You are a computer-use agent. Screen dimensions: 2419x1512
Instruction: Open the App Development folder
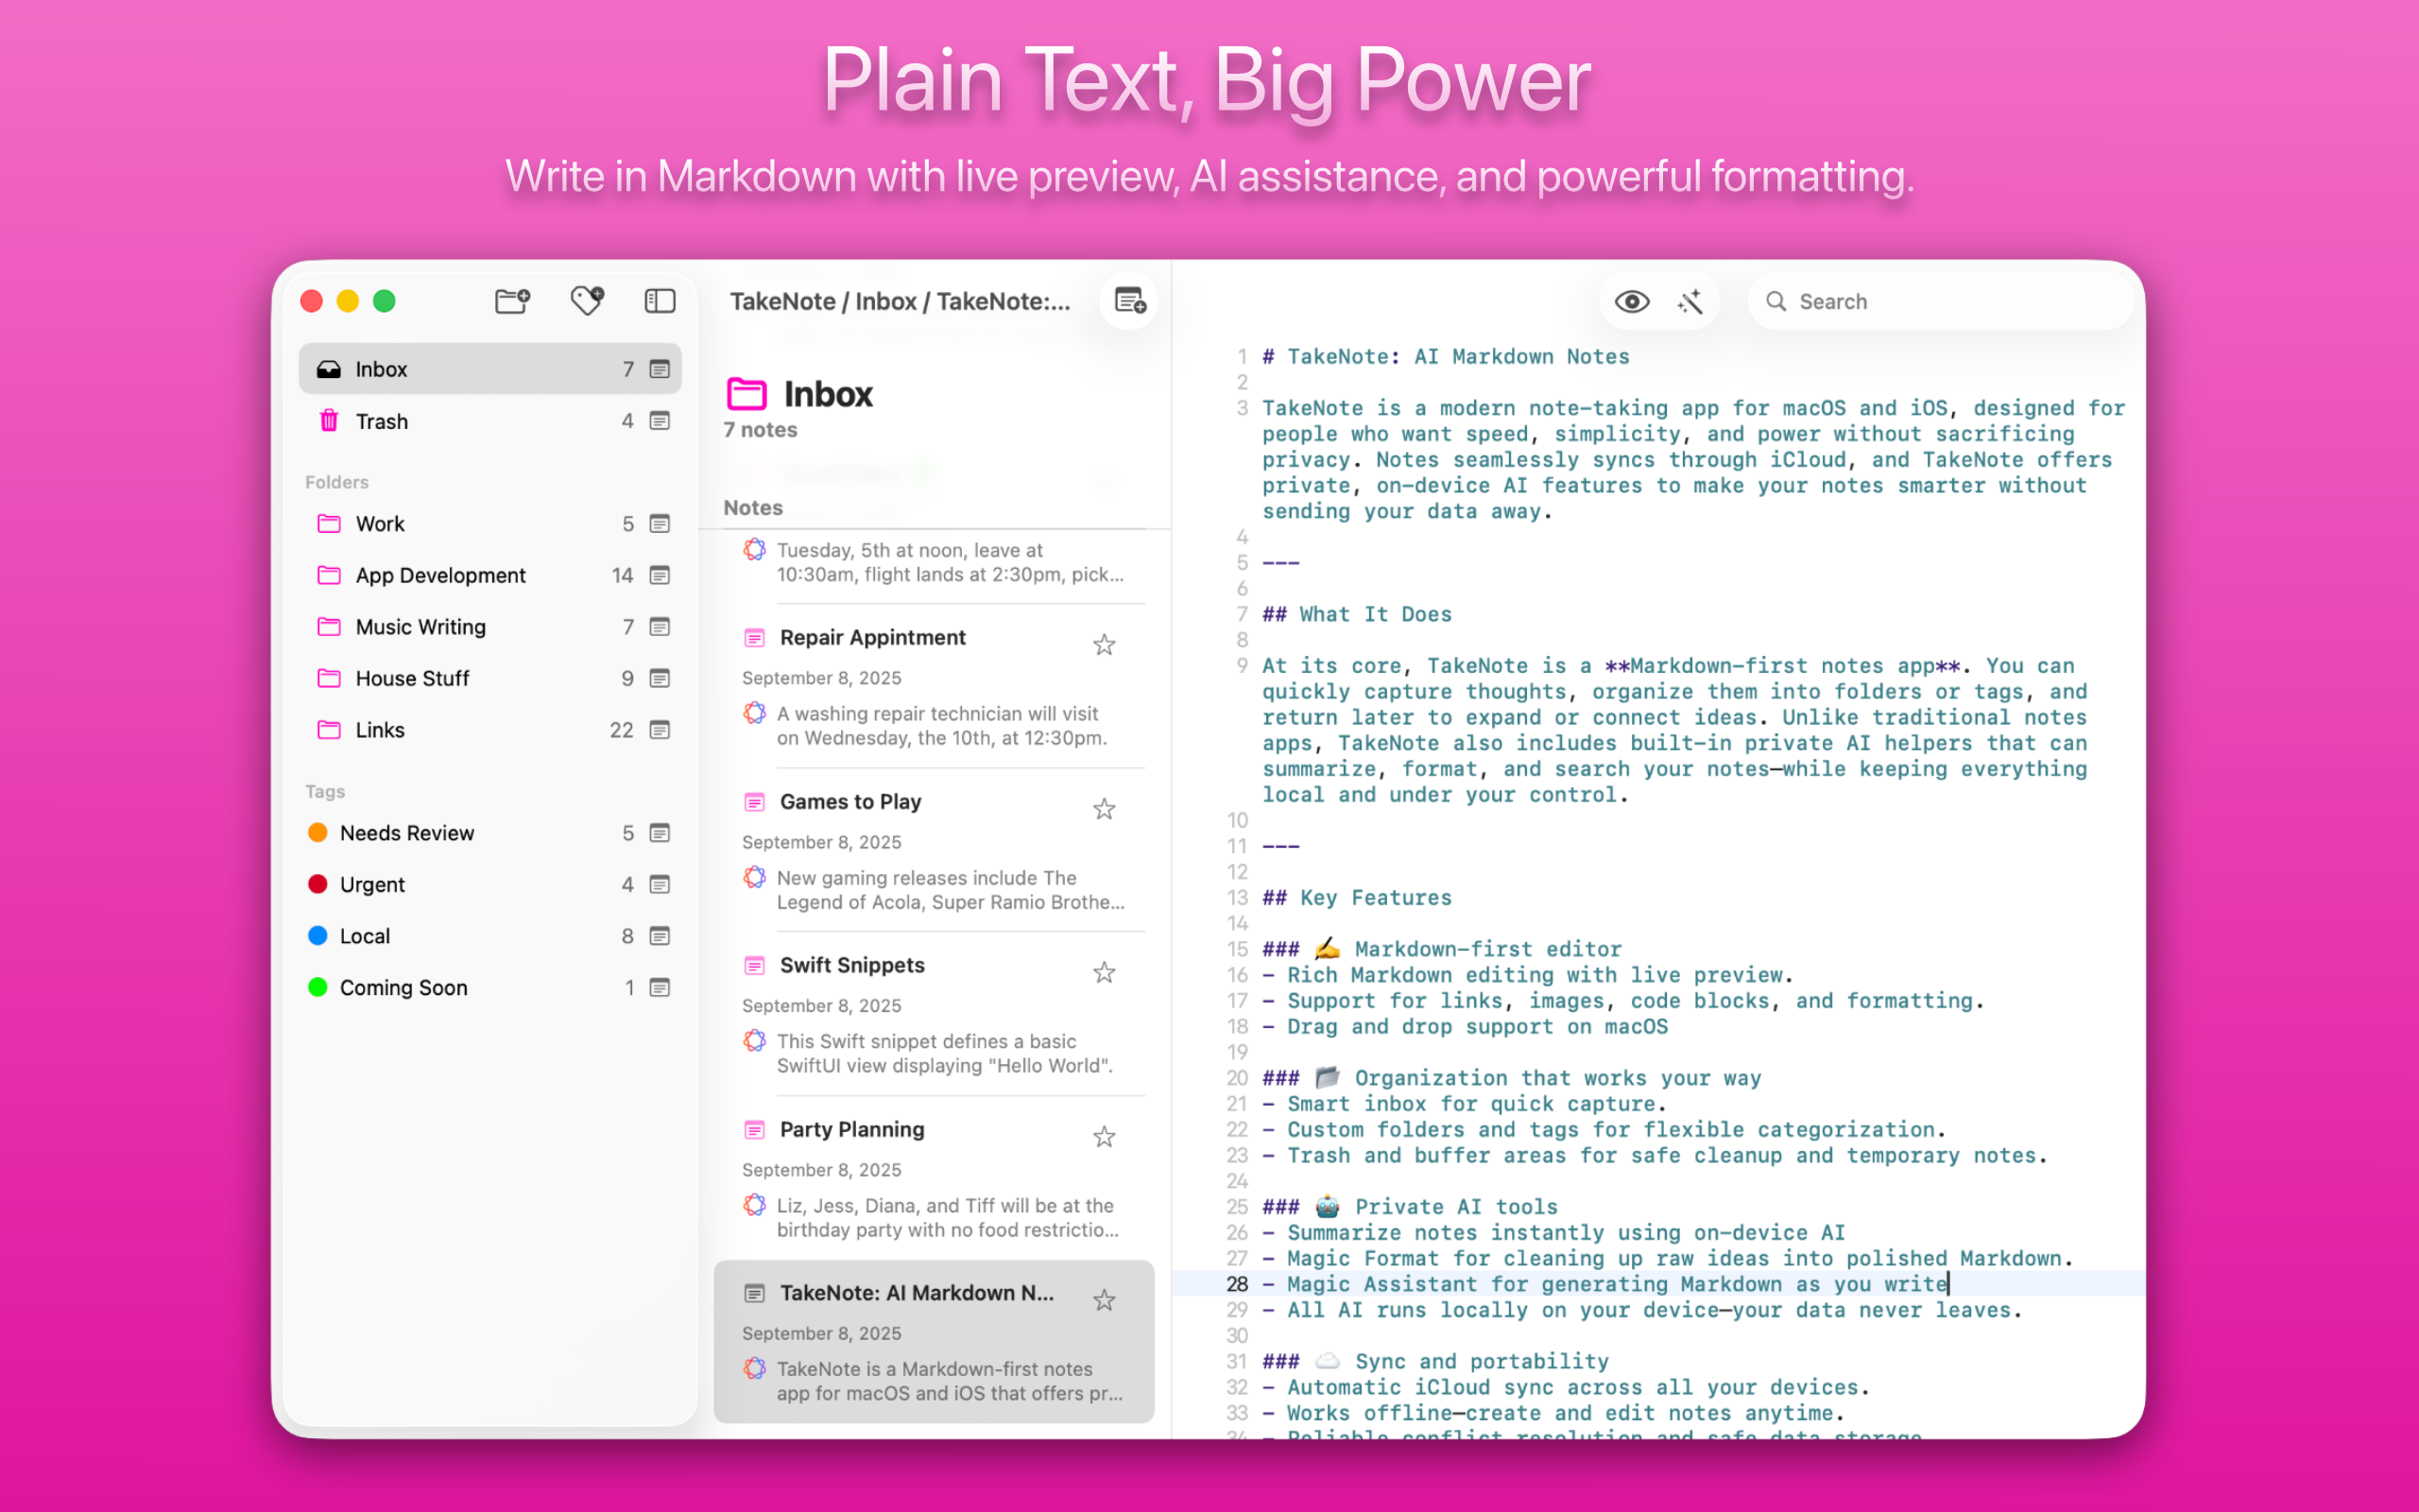pos(489,575)
